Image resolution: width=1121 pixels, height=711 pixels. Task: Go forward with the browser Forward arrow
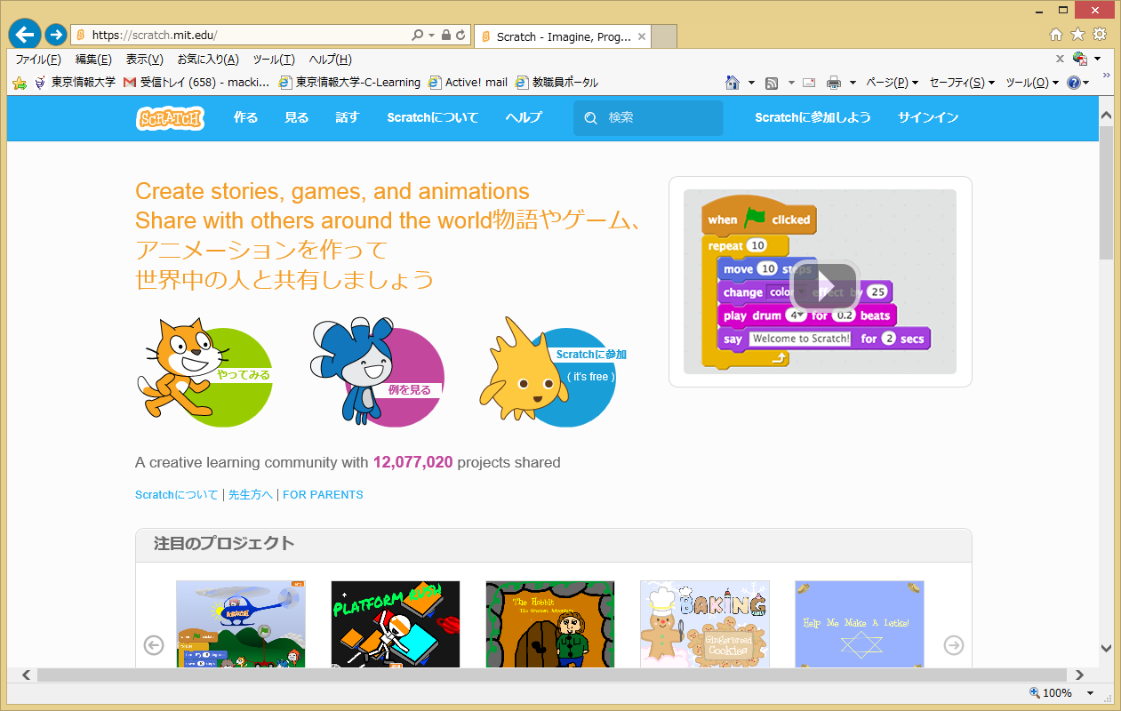pyautogui.click(x=56, y=35)
